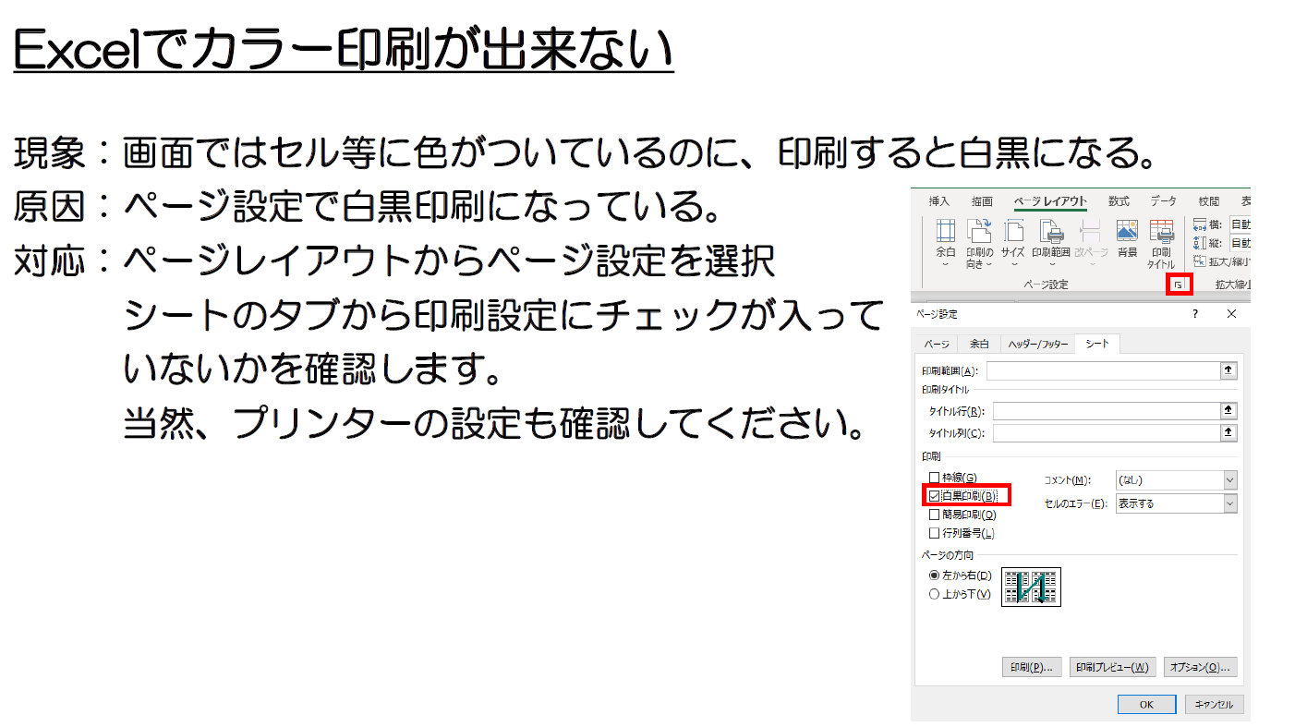This screenshot has width=1307, height=727.
Task: Click the text 'ページレイアウトからページ設定を選択'
Action: (x=449, y=262)
